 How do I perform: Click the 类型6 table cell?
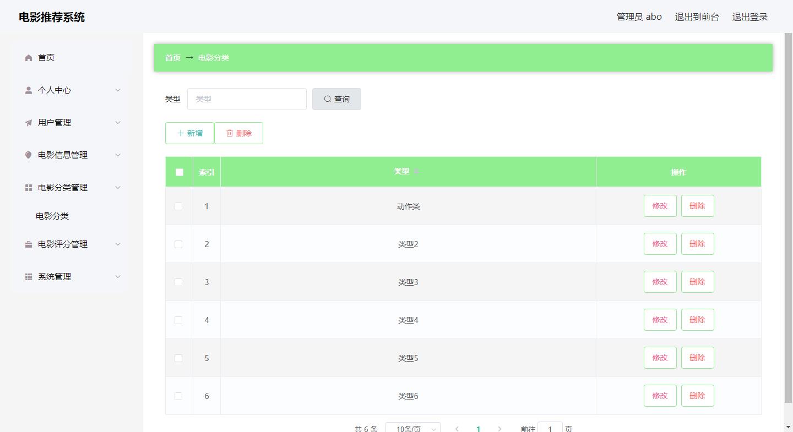408,396
